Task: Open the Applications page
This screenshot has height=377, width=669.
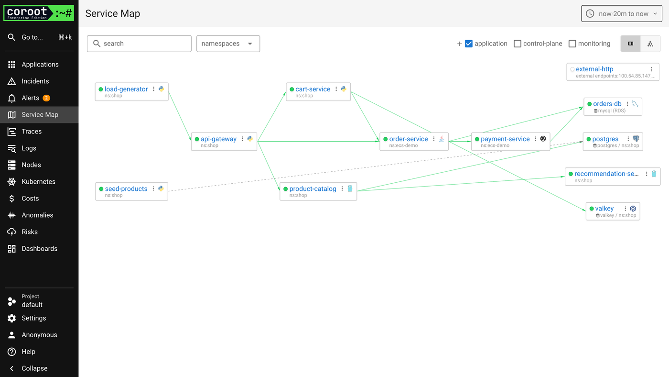Action: [39, 65]
